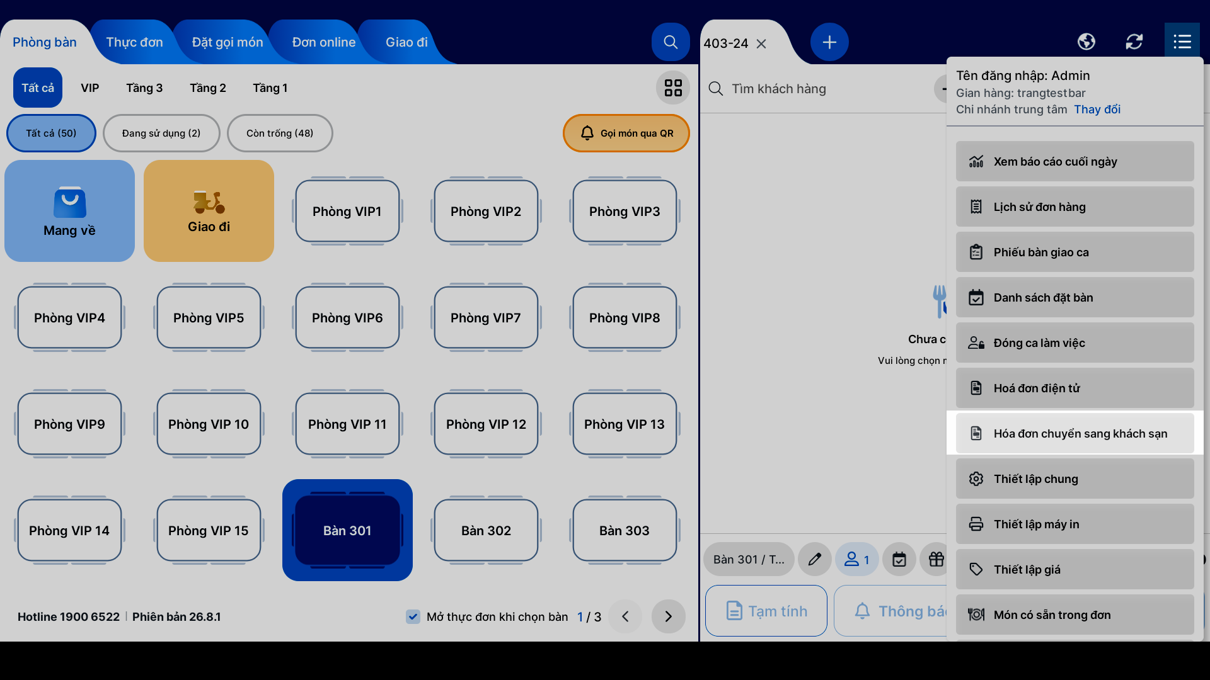Select table Phòng VIP8

tap(625, 317)
